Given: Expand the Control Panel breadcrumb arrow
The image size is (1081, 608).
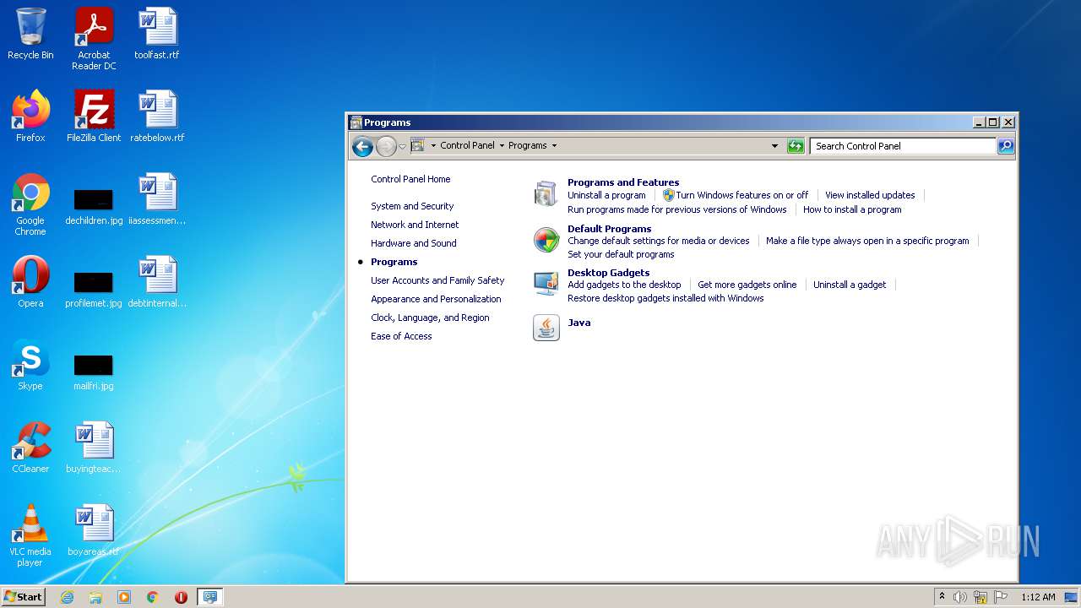Looking at the screenshot, I should click(502, 146).
